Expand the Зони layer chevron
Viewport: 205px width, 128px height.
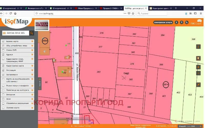32,99
